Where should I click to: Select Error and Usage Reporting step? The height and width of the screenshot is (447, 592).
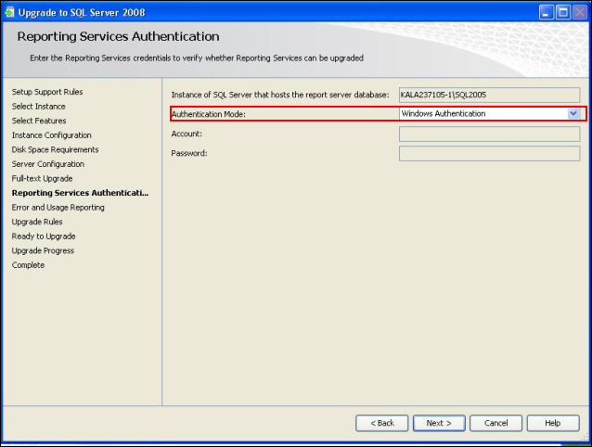pos(58,208)
